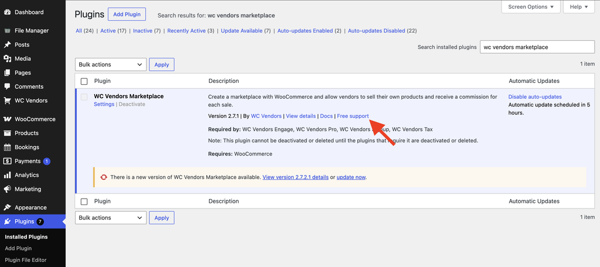Open the WooCommerce logo icon
600x267 pixels.
[x=7, y=119]
